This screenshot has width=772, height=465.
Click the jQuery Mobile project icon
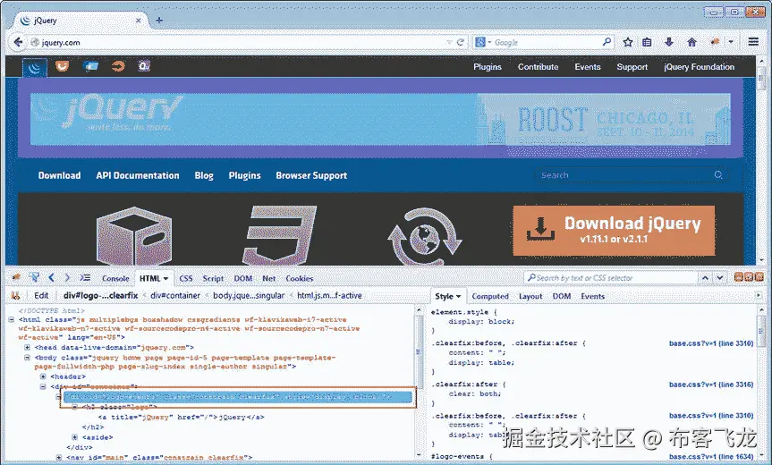(x=90, y=66)
